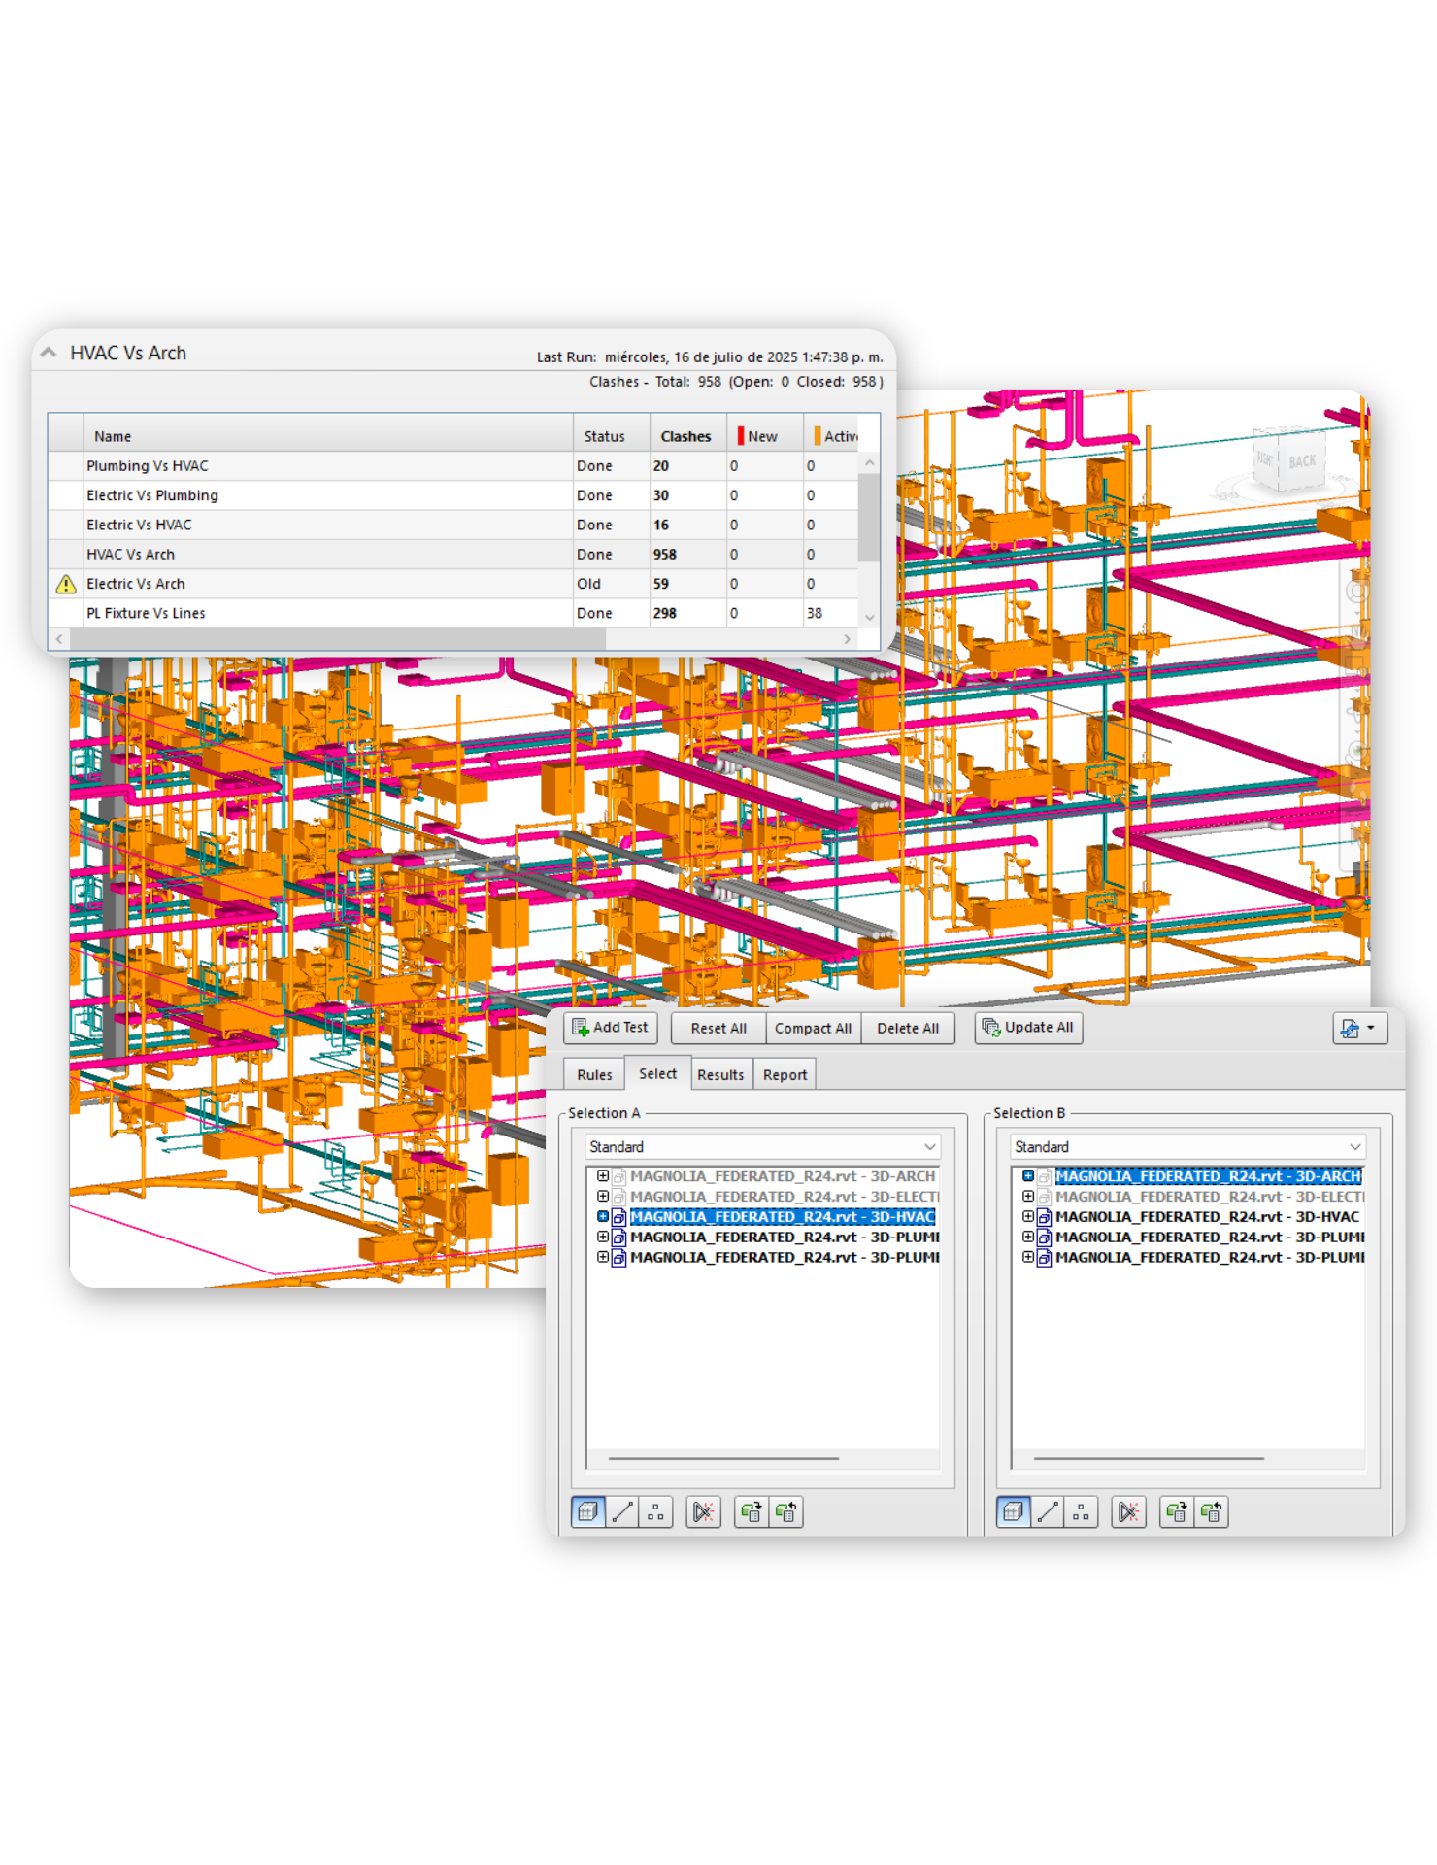Screen dimensions: 1437x1865
Task: Click file icon of 3D-HVAC in Selection A
Action: click(618, 1217)
